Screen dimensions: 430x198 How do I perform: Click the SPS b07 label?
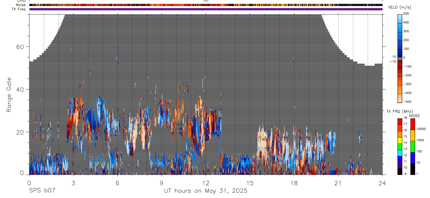click(41, 191)
